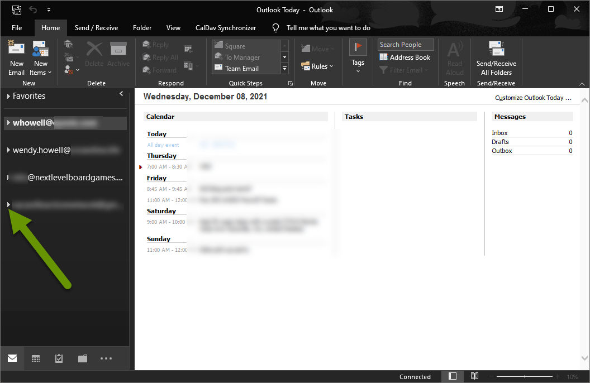Expand the Favorites section
The image size is (590, 383).
8,96
